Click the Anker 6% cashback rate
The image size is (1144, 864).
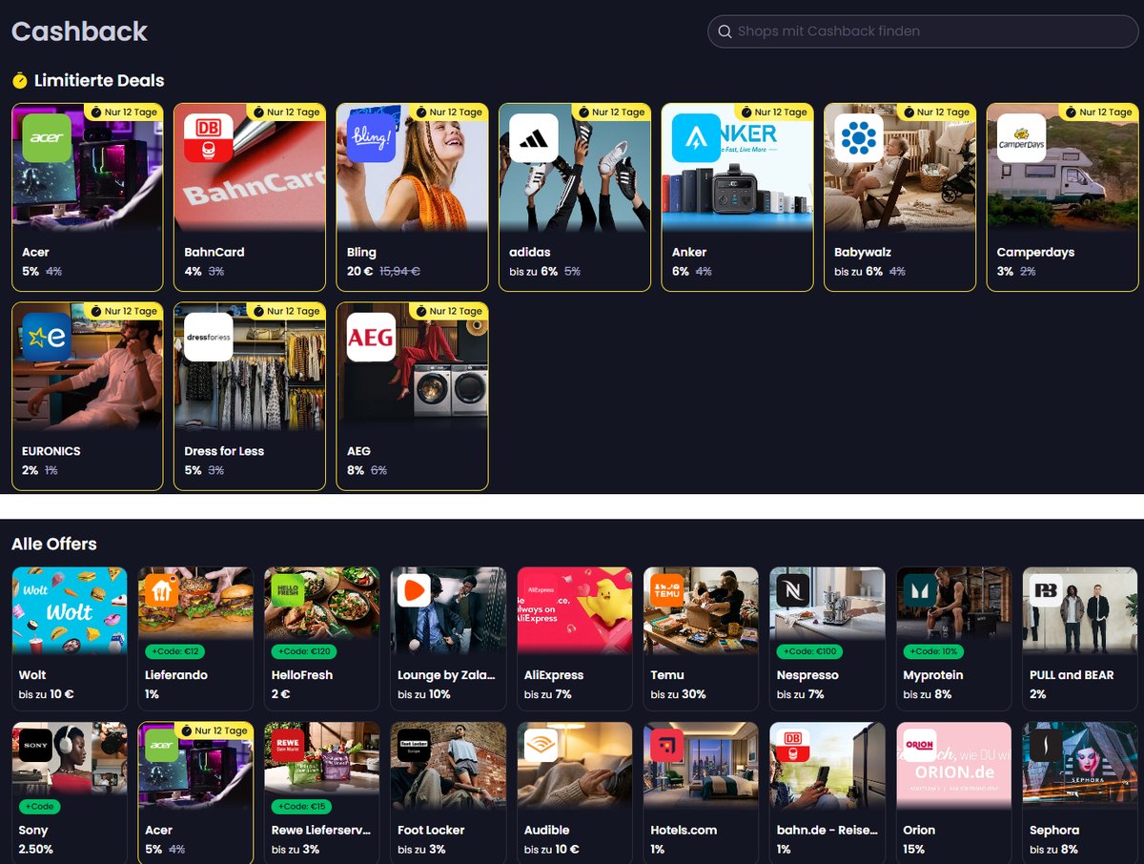[x=681, y=272]
